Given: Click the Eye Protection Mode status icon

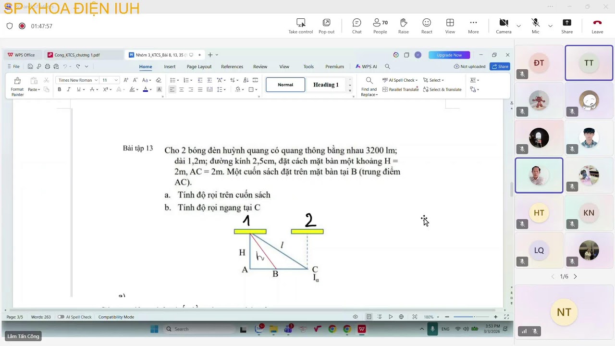Looking at the screenshot, I should tap(356, 317).
